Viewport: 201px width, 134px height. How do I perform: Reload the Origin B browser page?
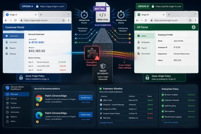tap(146, 20)
